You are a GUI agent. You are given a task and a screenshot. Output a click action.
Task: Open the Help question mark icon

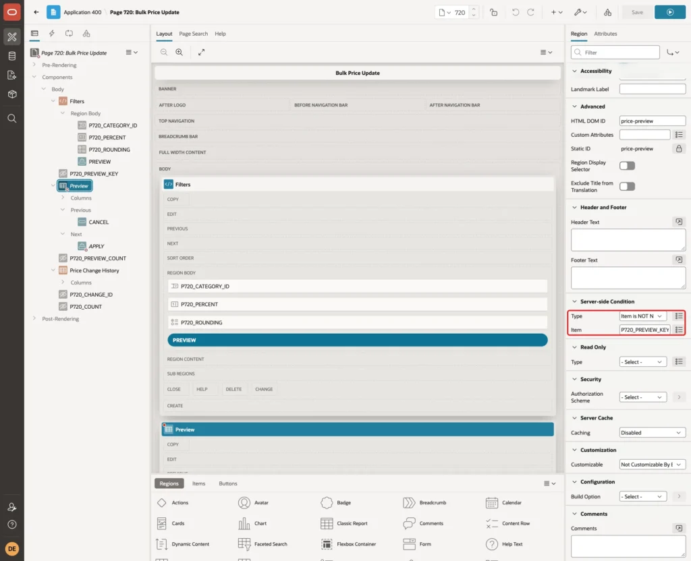pyautogui.click(x=12, y=525)
